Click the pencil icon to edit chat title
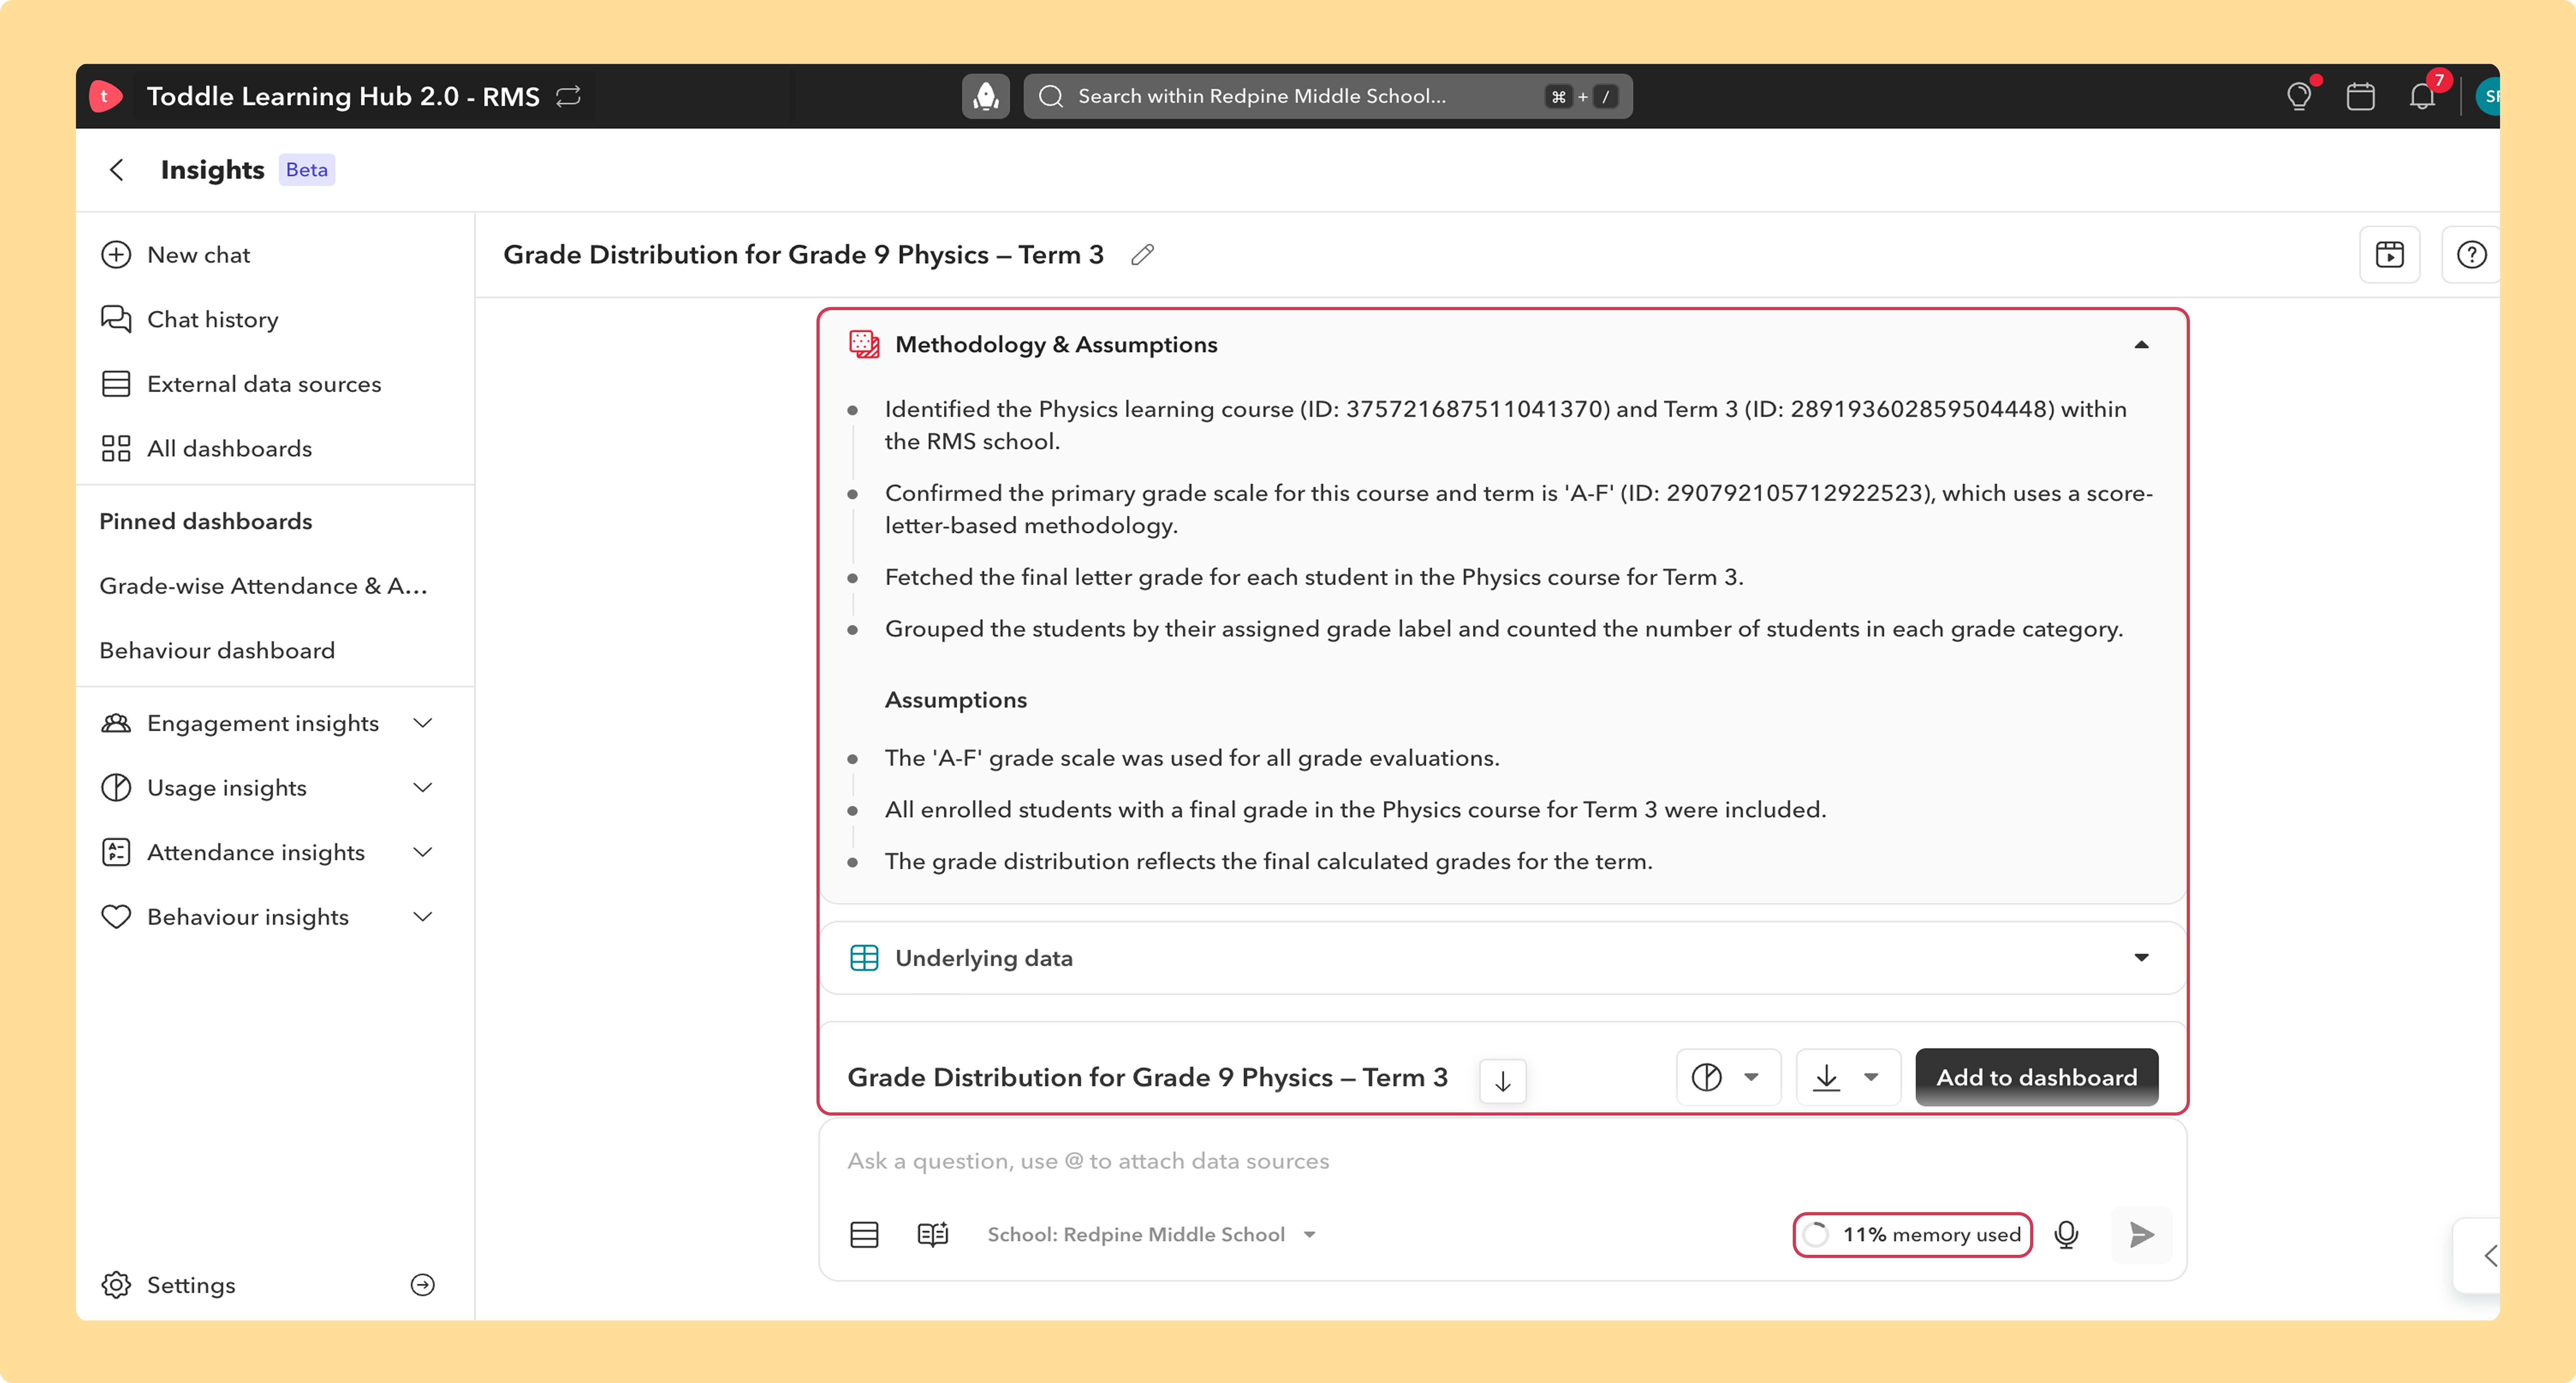Screen dimensions: 2576x1383 coord(1142,255)
